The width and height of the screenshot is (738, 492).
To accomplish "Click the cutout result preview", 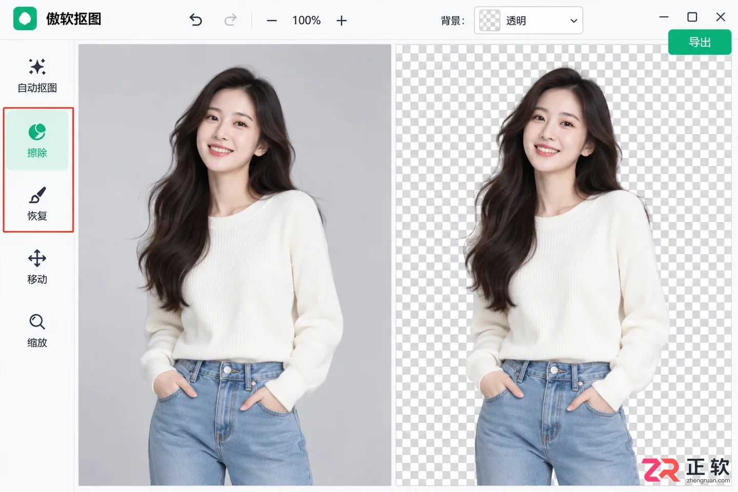I will click(563, 264).
